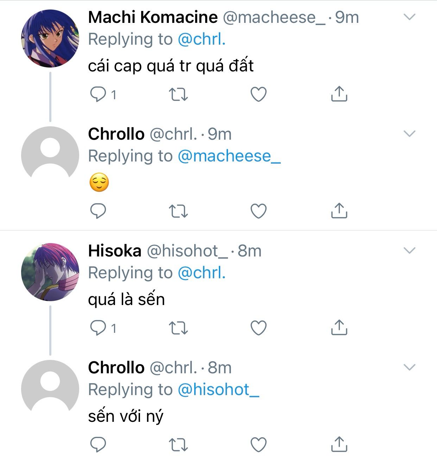
Task: Share Chrollo's "sến với ný" tweet
Action: (x=339, y=444)
